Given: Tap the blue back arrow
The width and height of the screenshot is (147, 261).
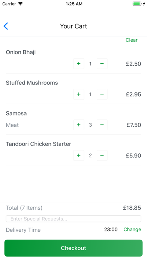Looking at the screenshot, I should tap(6, 26).
